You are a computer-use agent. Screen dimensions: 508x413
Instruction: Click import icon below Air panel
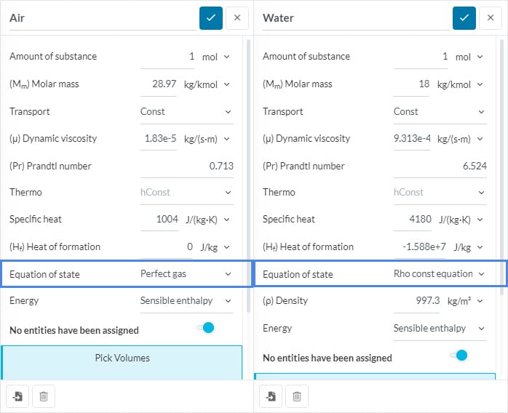[17, 396]
